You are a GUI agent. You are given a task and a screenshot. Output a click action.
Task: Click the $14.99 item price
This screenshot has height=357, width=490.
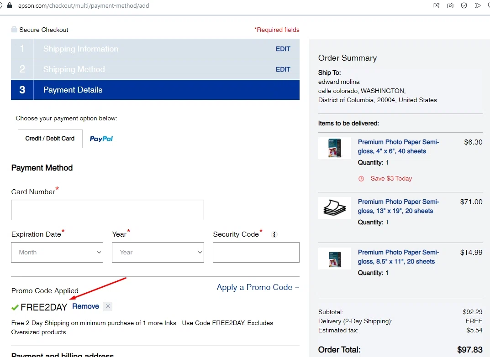471,253
